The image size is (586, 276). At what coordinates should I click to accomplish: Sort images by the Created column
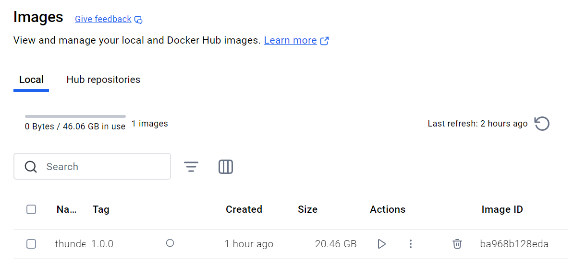click(x=244, y=209)
